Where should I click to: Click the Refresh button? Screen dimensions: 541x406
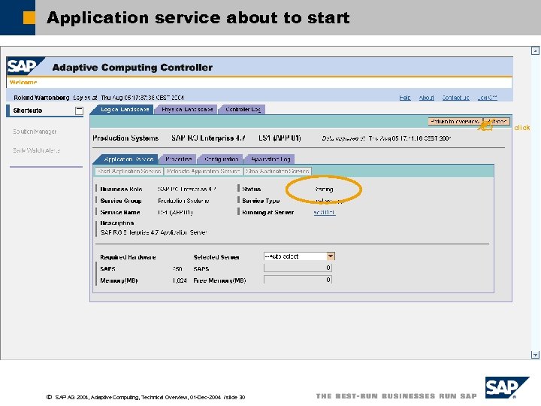point(497,122)
